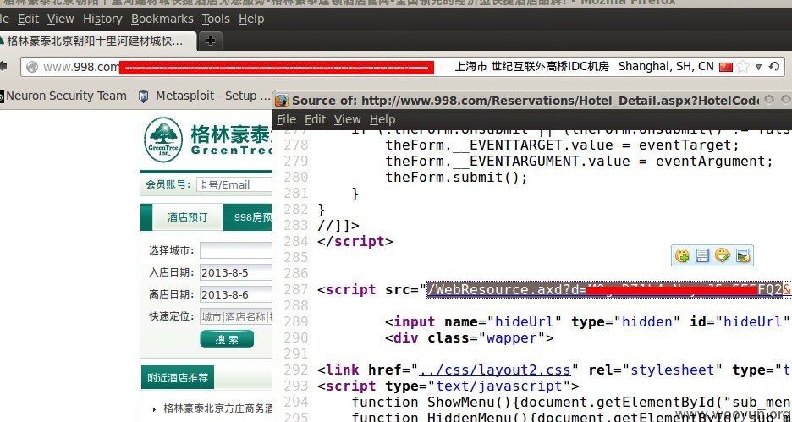This screenshot has height=422, width=792.
Task: Click the ../css/layout2.css link in source
Action: click(x=494, y=370)
